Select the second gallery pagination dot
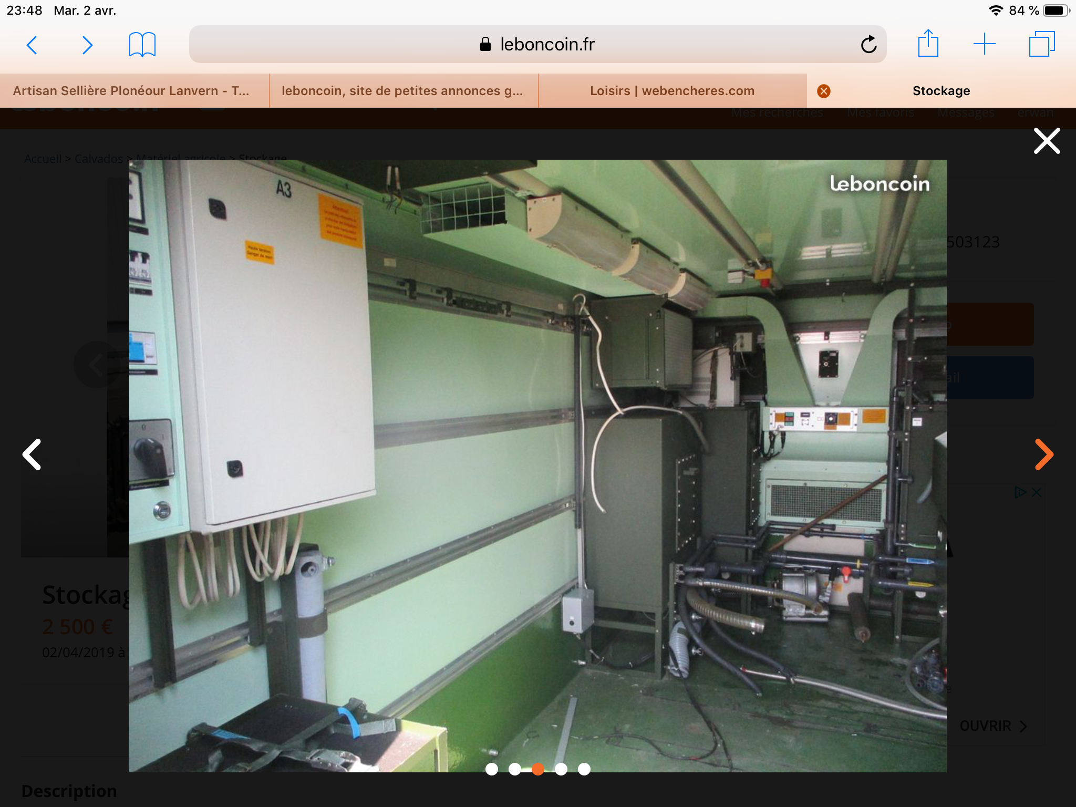1076x807 pixels. 515,769
